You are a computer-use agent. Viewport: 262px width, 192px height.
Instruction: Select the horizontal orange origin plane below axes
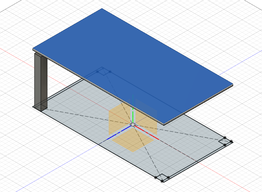(x=133, y=140)
